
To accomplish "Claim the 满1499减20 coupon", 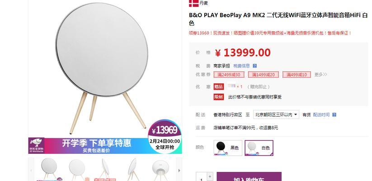I will tap(264, 75).
